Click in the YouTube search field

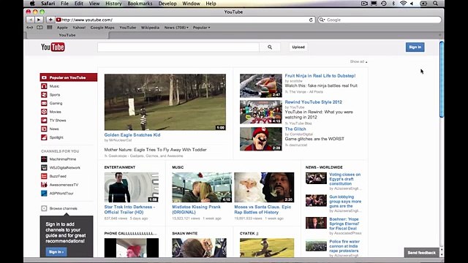[178, 47]
